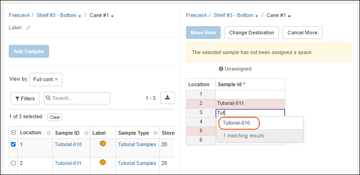Click Tutorial Samples link in Tutorial-010 row

pyautogui.click(x=137, y=144)
